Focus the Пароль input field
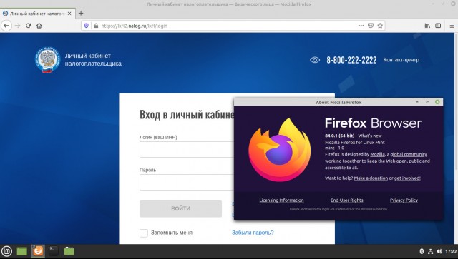 187,183
